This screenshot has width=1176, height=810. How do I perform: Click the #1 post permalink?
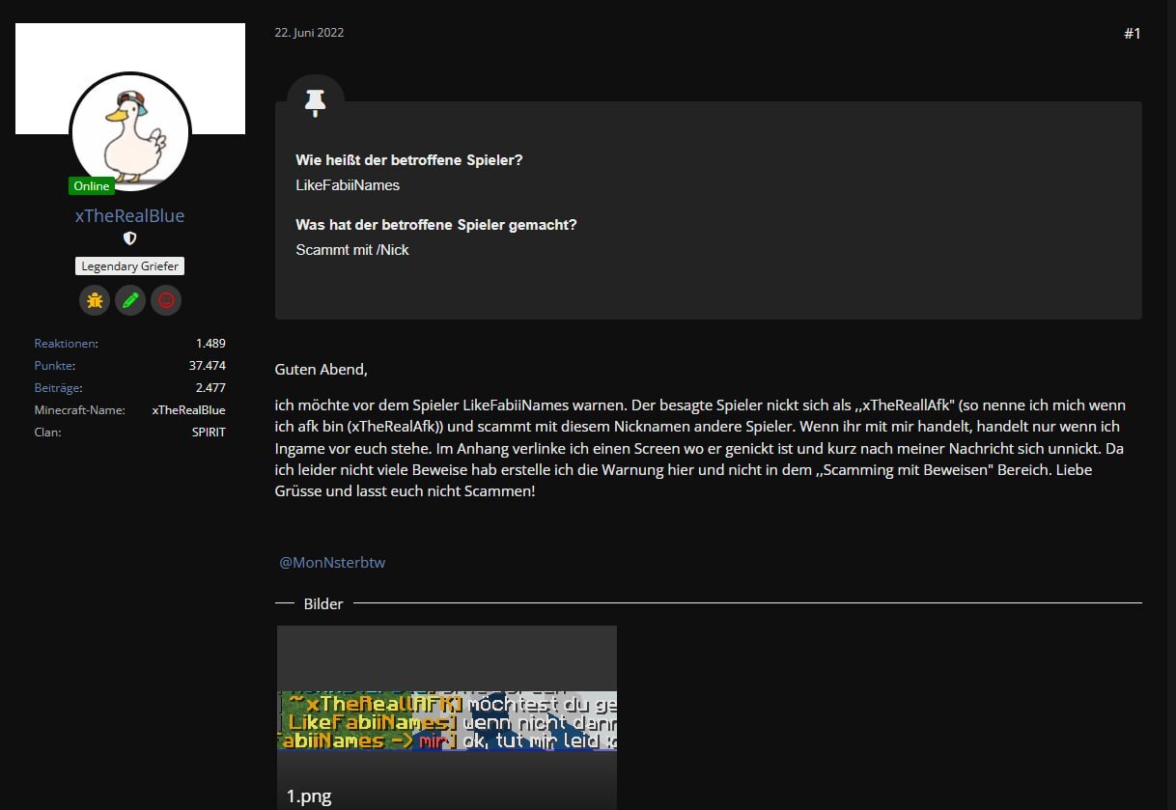click(1133, 34)
